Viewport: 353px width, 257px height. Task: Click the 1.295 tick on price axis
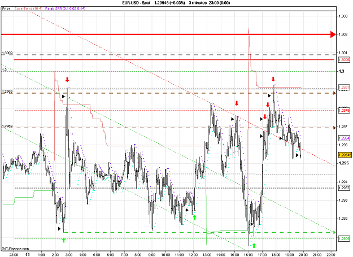343,163
